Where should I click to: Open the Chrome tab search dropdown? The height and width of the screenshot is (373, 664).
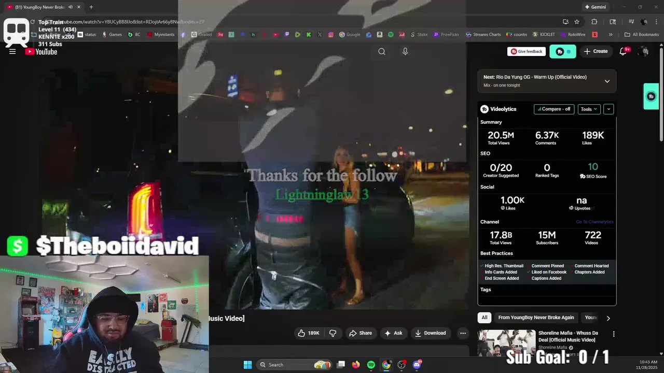(613, 22)
